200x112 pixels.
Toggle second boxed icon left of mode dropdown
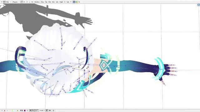33,111
